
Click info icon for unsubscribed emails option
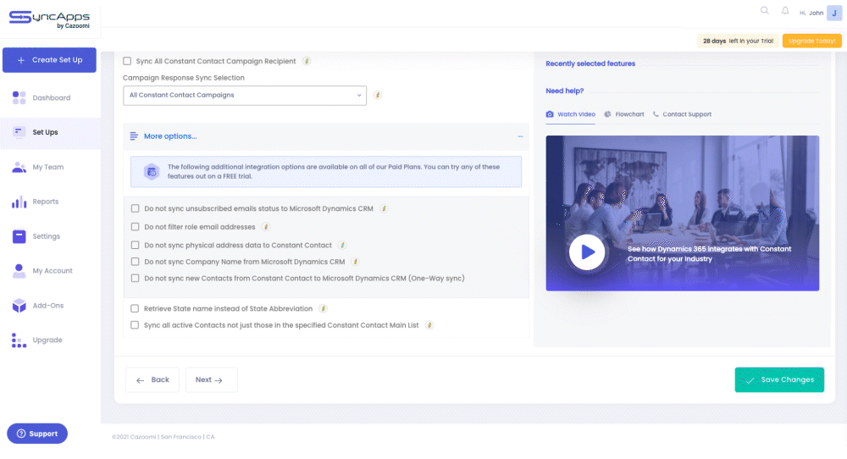coord(384,208)
